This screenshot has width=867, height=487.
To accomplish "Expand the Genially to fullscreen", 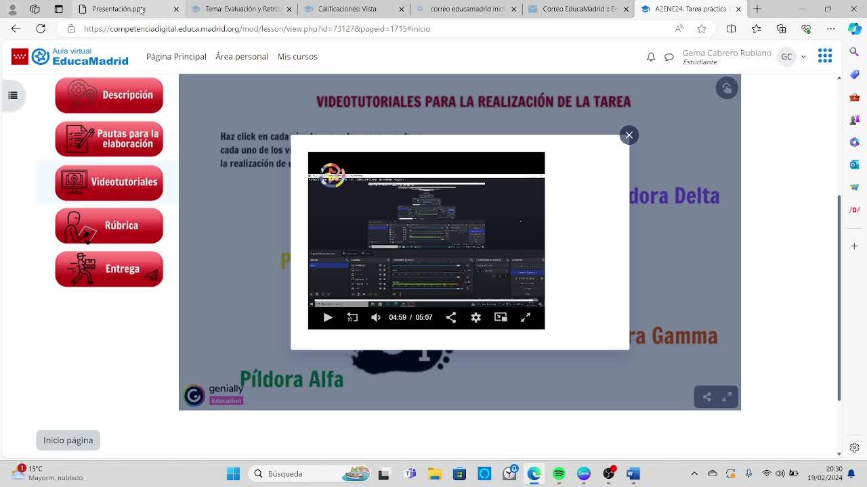I will click(x=727, y=397).
